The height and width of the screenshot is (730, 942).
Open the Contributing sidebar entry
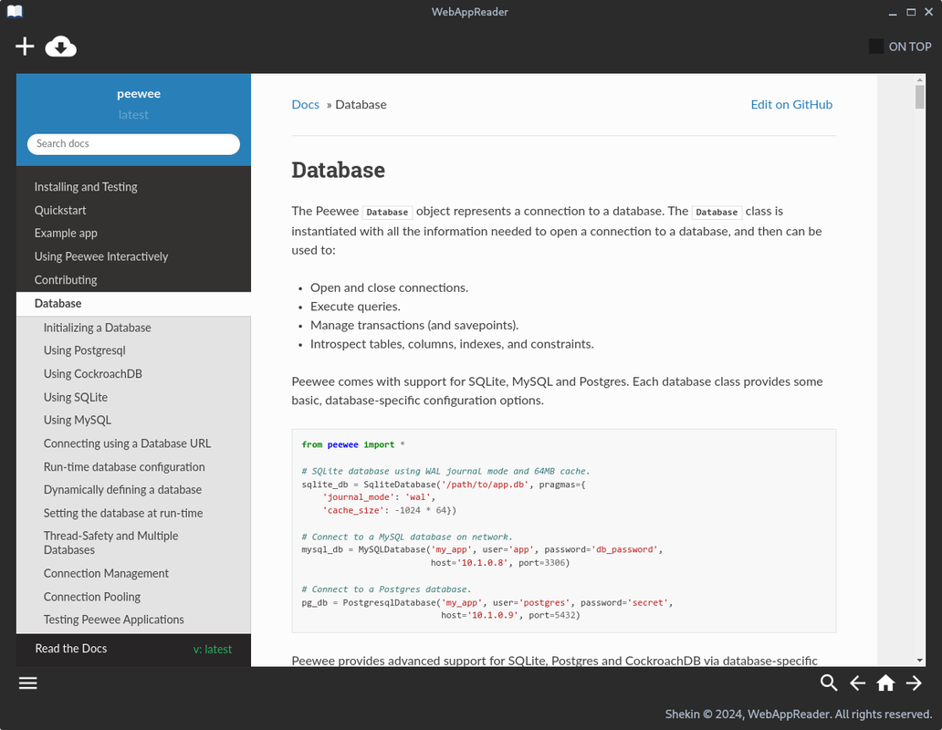click(x=66, y=280)
